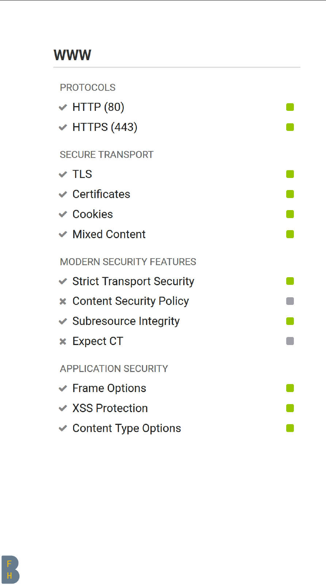326x585 pixels.
Task: Open the Strict Transport Security item
Action: tap(133, 282)
